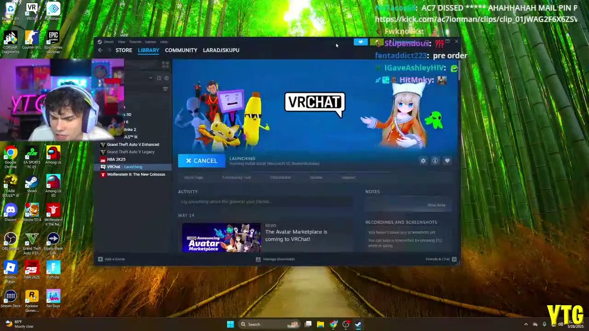
Task: Launch Among Us 3D desktop shortcut
Action: click(x=53, y=186)
